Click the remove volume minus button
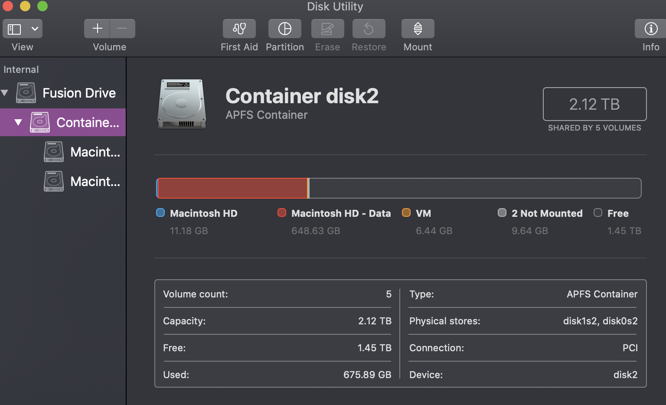Screen dimensions: 666x405 (x=122, y=29)
